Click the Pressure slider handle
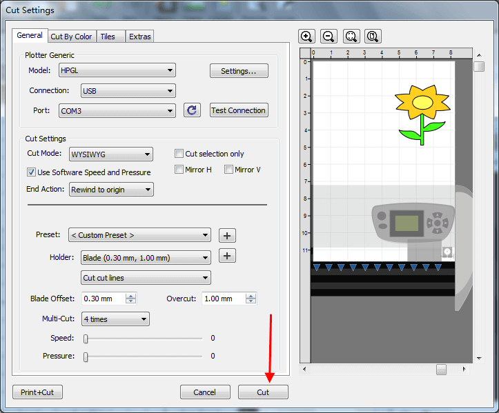Image resolution: width=499 pixels, height=413 pixels. (86, 357)
